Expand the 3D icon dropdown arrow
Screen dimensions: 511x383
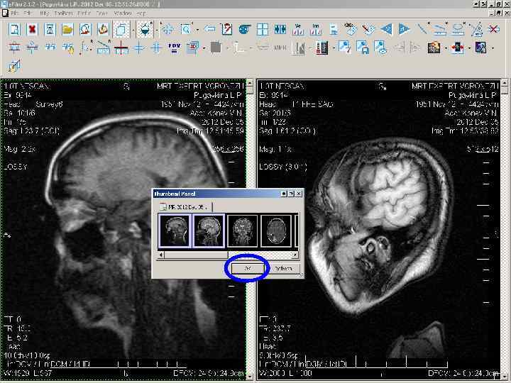coord(204,48)
